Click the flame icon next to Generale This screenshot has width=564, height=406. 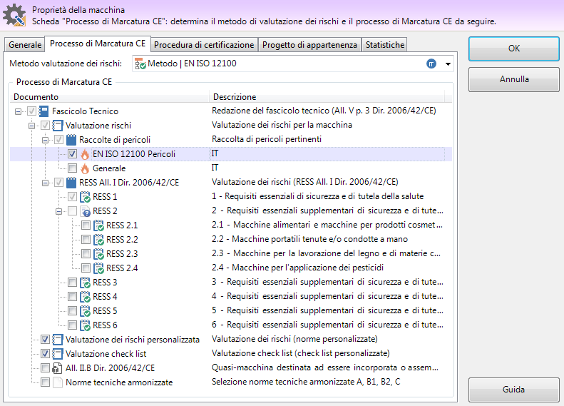(x=85, y=168)
